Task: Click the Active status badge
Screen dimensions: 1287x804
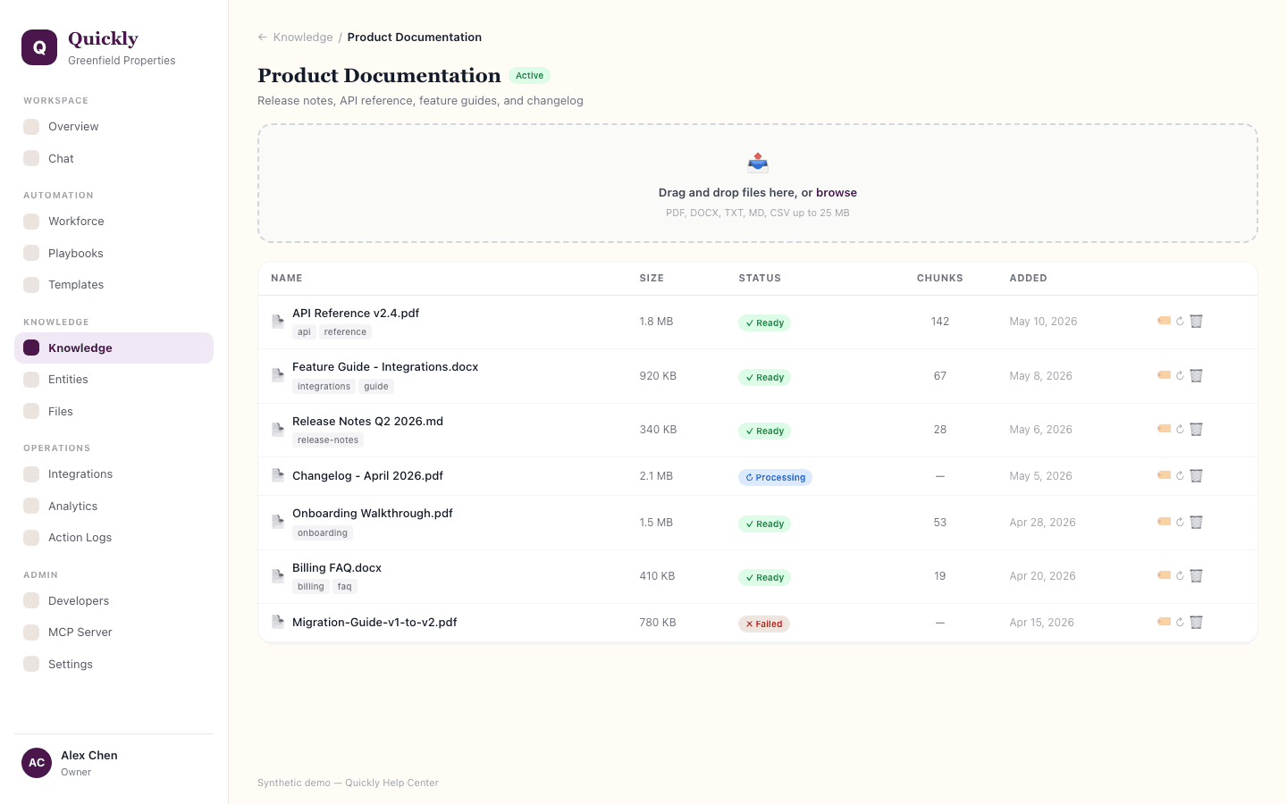Action: (x=529, y=76)
